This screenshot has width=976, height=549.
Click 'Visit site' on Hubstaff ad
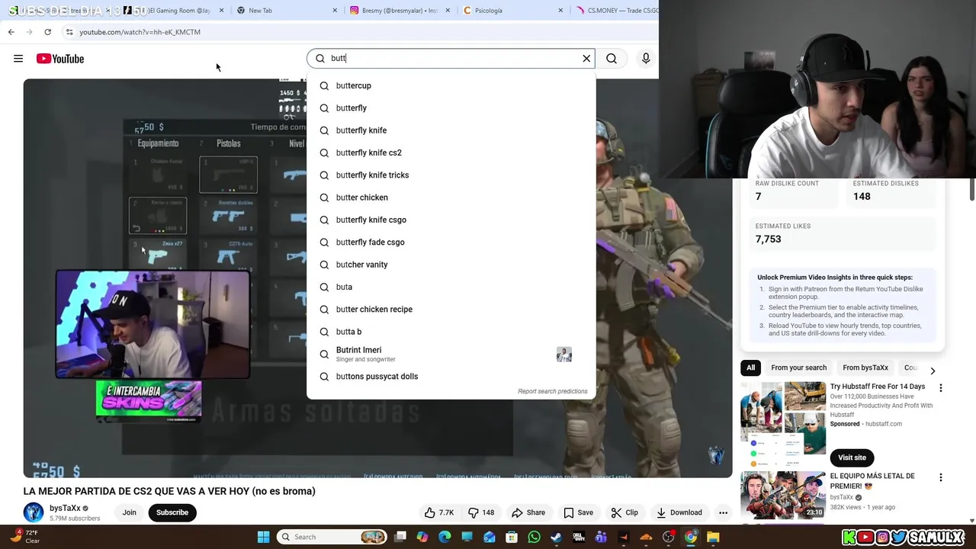pos(852,457)
